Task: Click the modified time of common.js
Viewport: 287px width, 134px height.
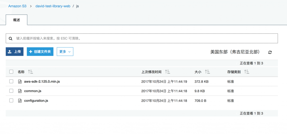Action: [x=164, y=91]
